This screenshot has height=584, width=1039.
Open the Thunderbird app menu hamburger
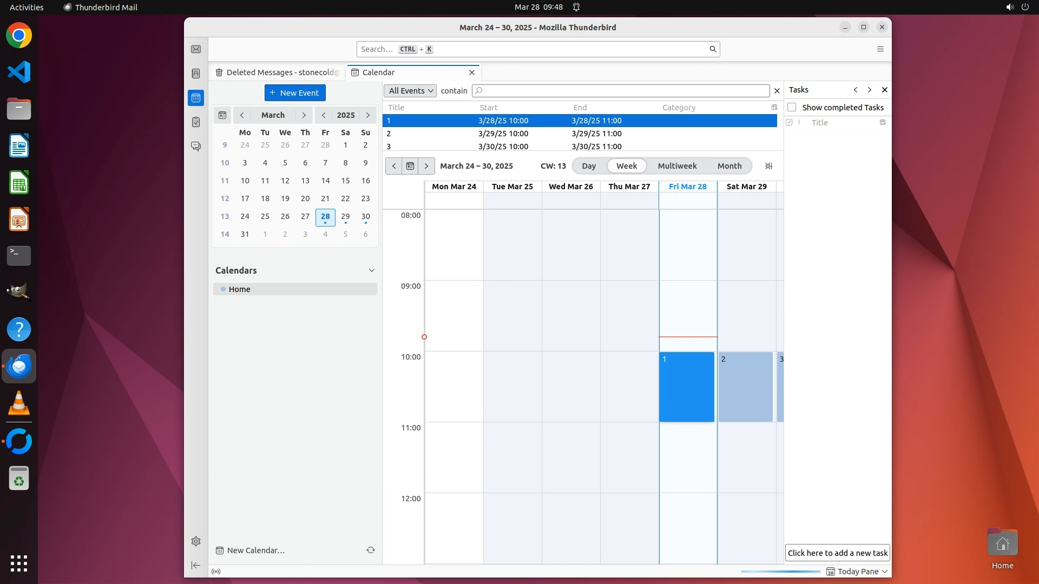(880, 49)
